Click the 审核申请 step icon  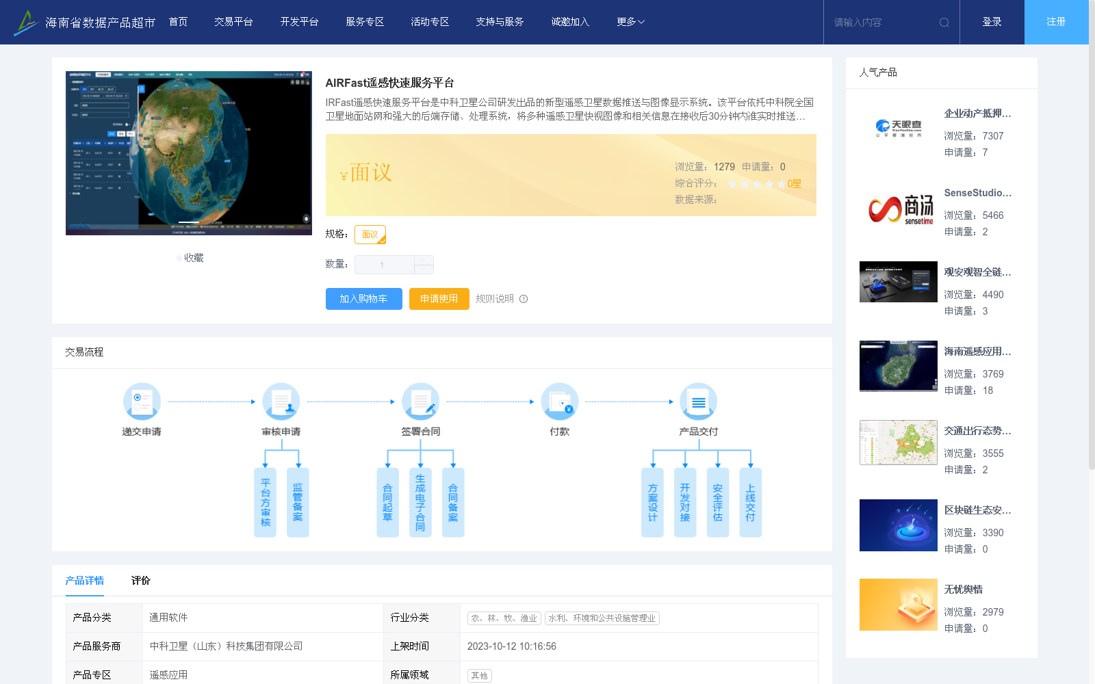click(x=281, y=402)
